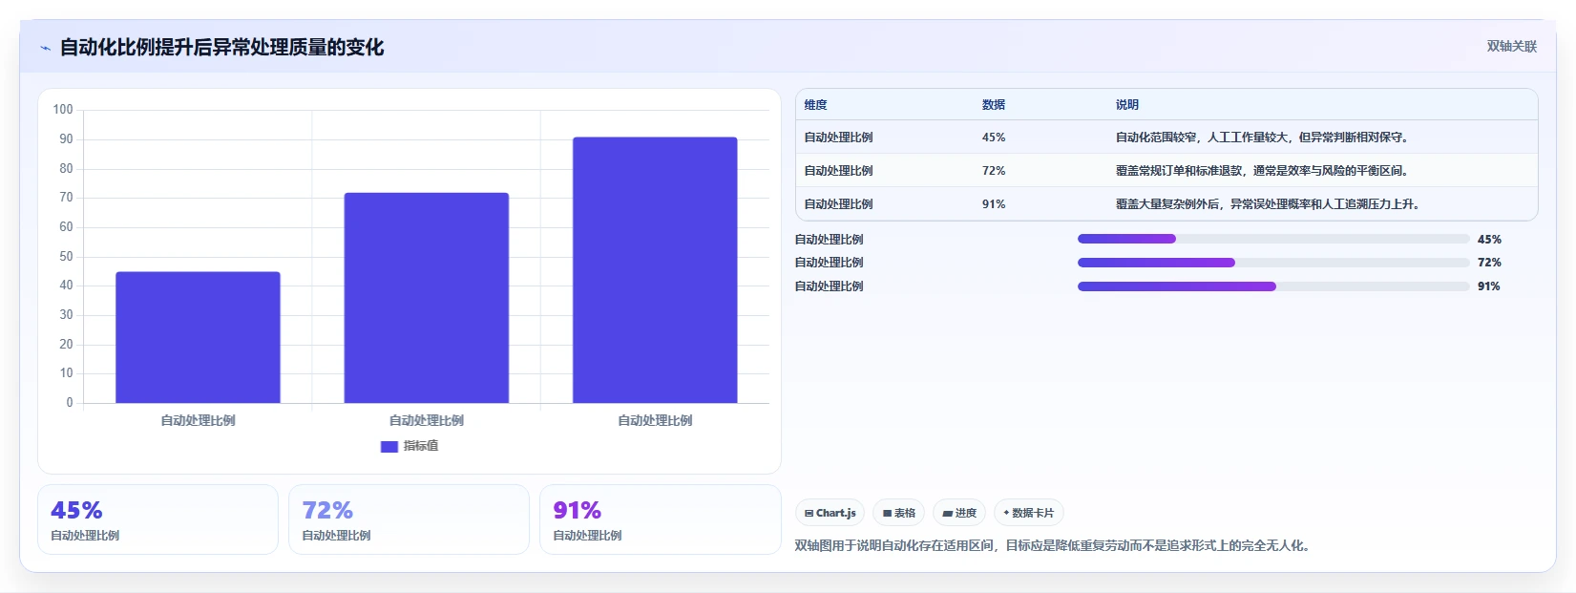Select the Chart.js tag chip
This screenshot has width=1576, height=593.
click(x=830, y=513)
